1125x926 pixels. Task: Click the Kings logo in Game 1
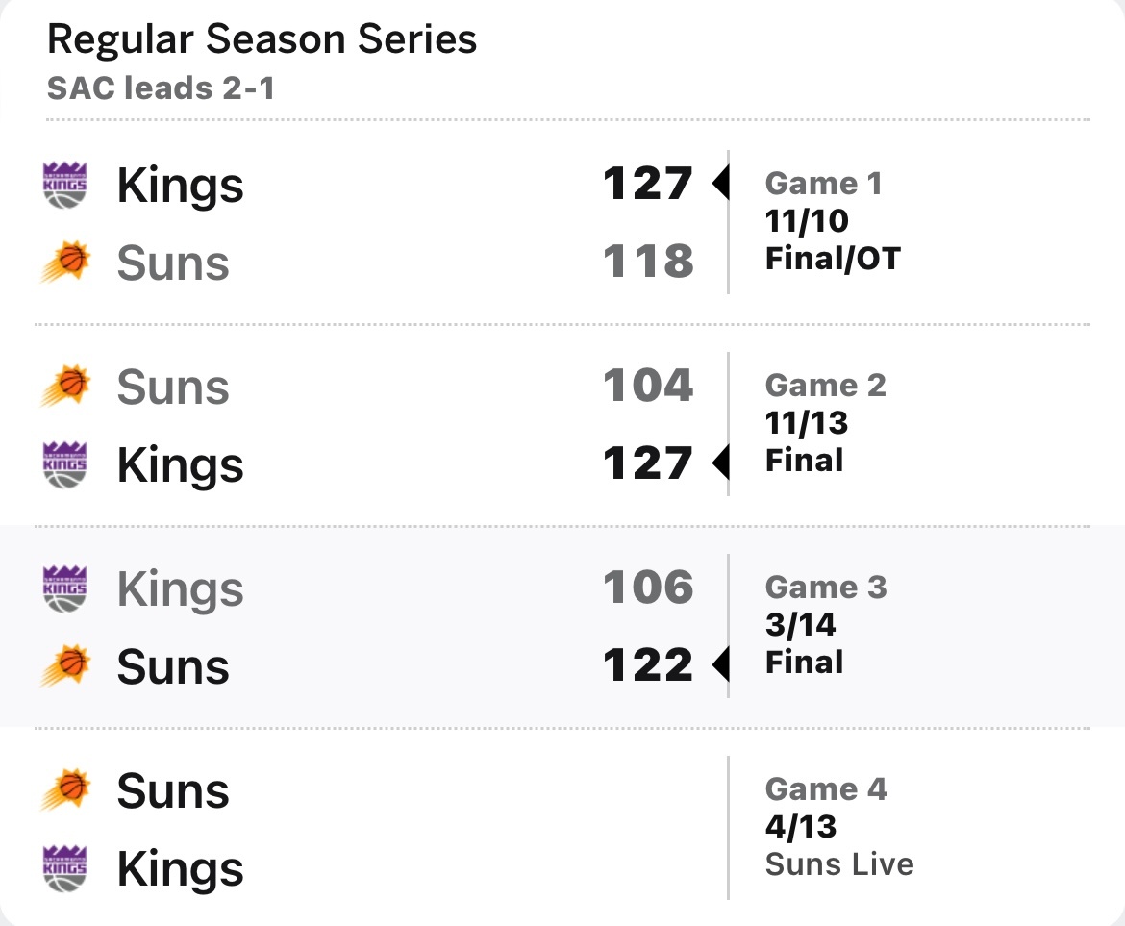pyautogui.click(x=64, y=185)
